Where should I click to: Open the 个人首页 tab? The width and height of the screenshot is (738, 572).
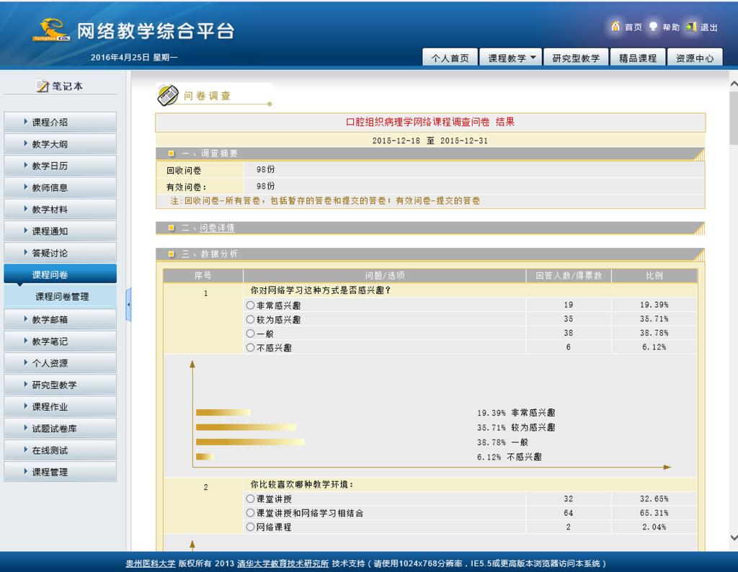(450, 58)
